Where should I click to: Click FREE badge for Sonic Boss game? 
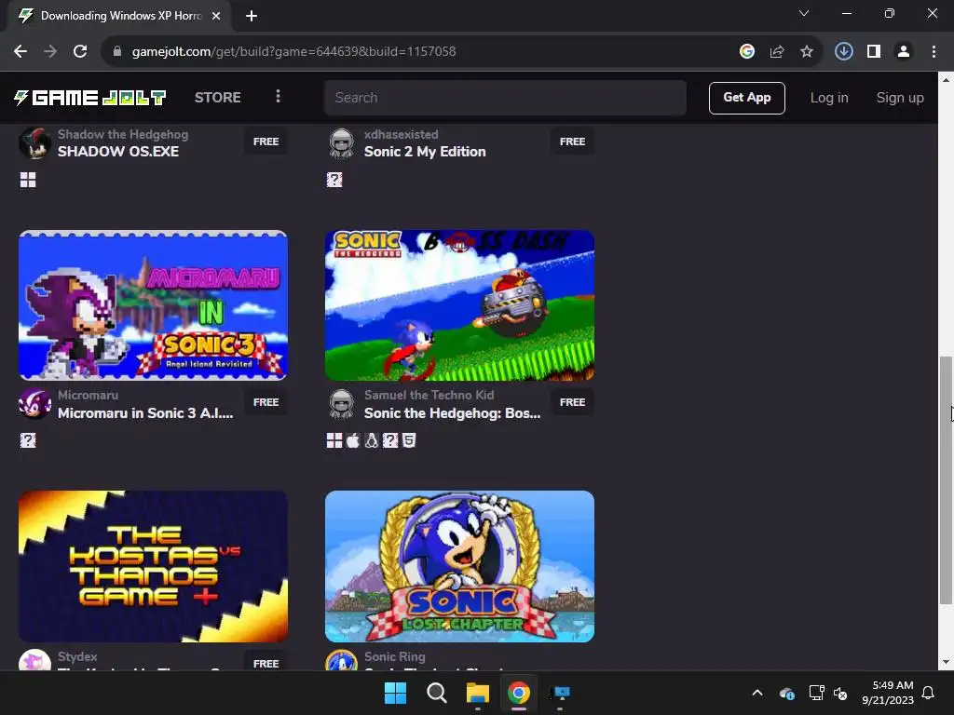coord(573,402)
